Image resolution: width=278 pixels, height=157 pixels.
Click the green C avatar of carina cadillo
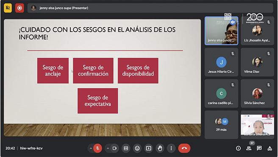(221, 93)
